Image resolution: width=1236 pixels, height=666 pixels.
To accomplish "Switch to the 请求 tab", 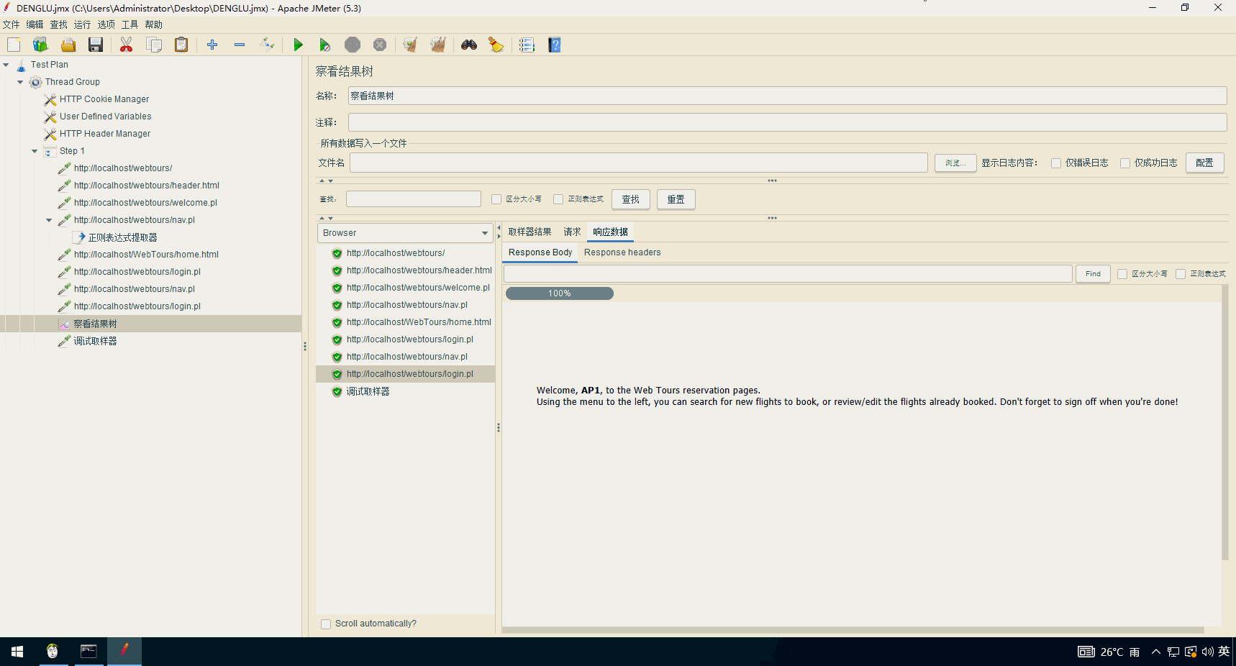I will 572,232.
